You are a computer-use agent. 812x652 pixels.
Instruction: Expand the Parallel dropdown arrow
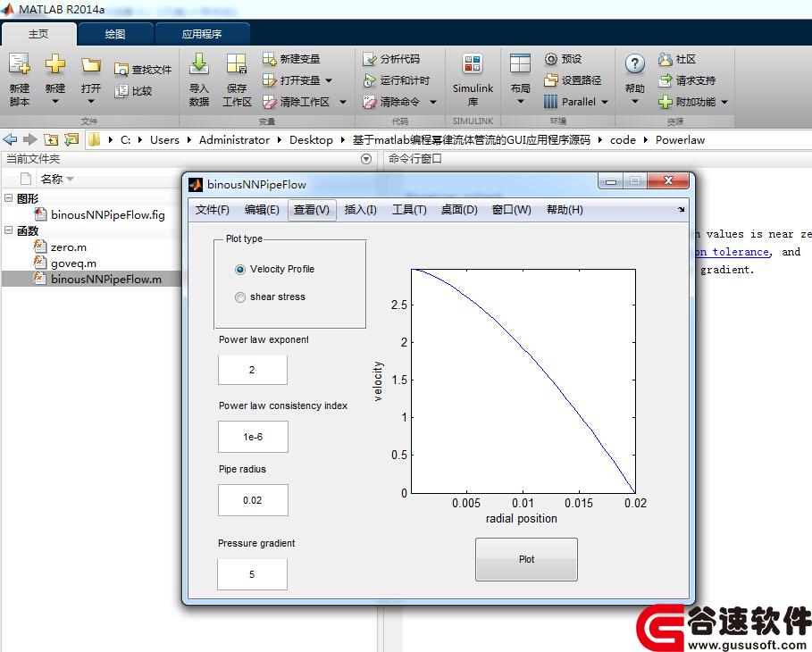click(x=605, y=102)
